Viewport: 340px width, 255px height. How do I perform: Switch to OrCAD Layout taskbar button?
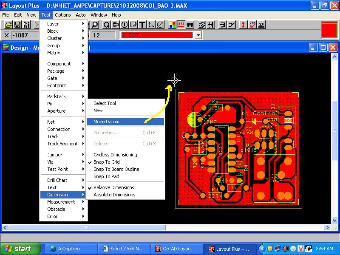tap(175, 249)
